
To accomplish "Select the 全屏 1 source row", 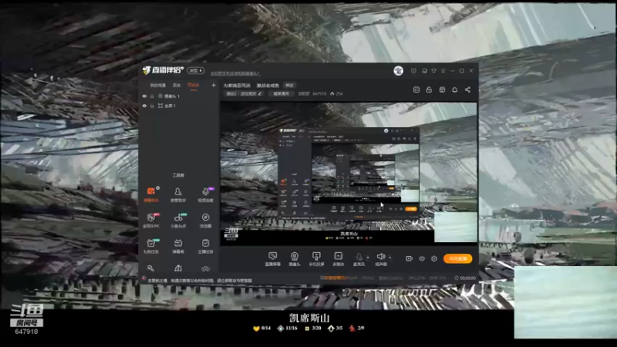I will (179, 106).
